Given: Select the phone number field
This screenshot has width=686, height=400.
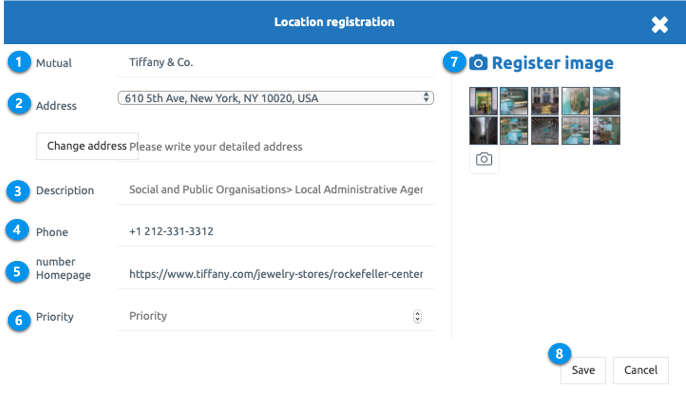Looking at the screenshot, I should pyautogui.click(x=275, y=232).
